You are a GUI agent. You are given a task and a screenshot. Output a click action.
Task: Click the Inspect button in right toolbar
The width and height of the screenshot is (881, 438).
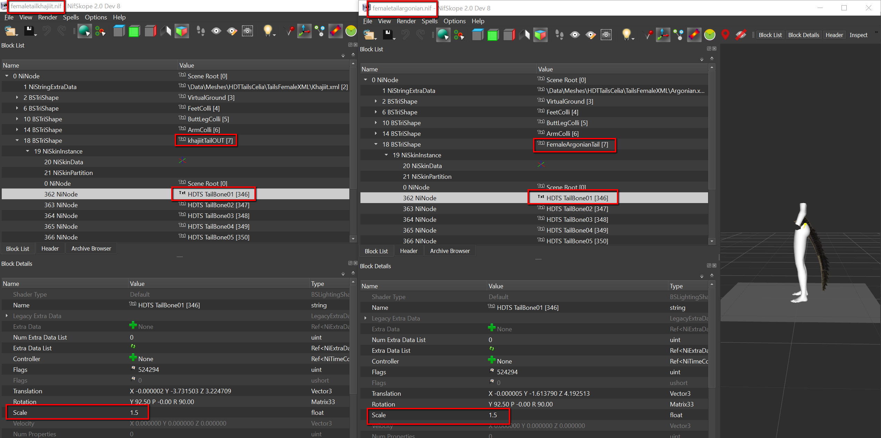pos(858,35)
